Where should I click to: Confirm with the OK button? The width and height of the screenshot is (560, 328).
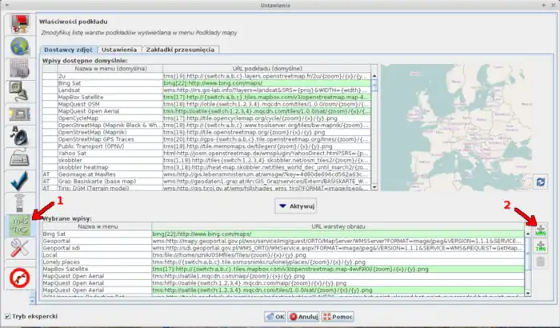[x=274, y=316]
